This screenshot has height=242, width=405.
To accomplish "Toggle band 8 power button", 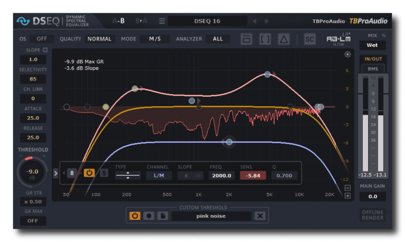I will [89, 173].
